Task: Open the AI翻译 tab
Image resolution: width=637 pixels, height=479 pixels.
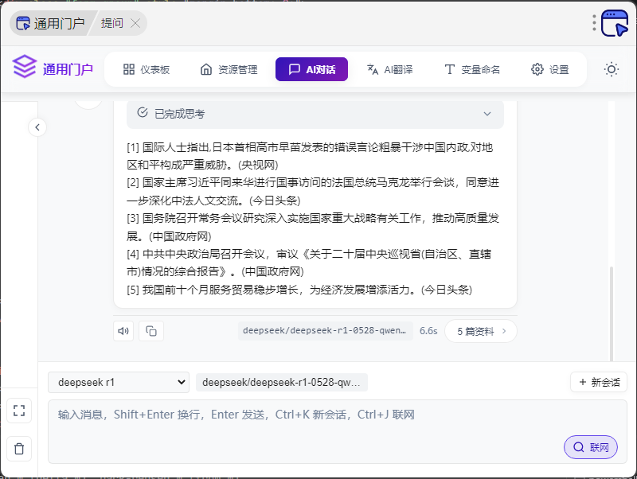Action: [389, 69]
